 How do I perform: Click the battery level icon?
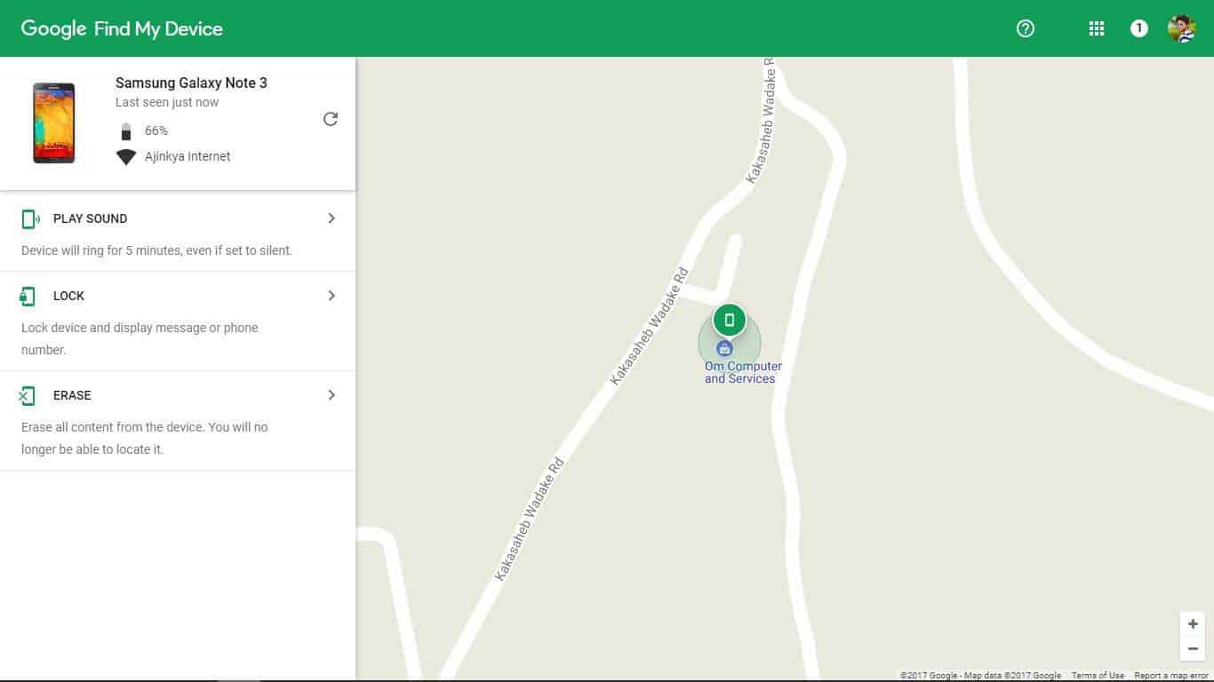(x=126, y=131)
